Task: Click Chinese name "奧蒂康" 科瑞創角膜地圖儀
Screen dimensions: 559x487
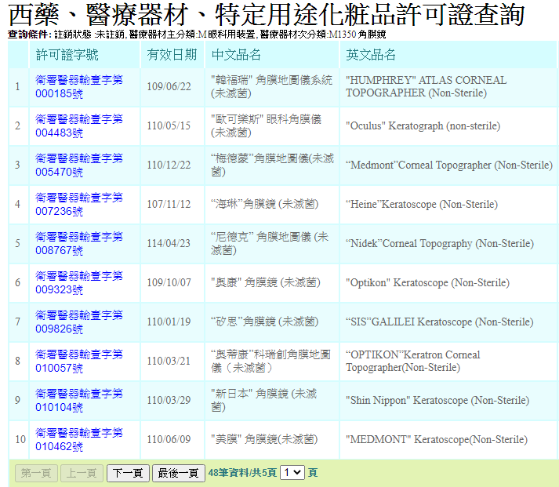Action: point(271,362)
